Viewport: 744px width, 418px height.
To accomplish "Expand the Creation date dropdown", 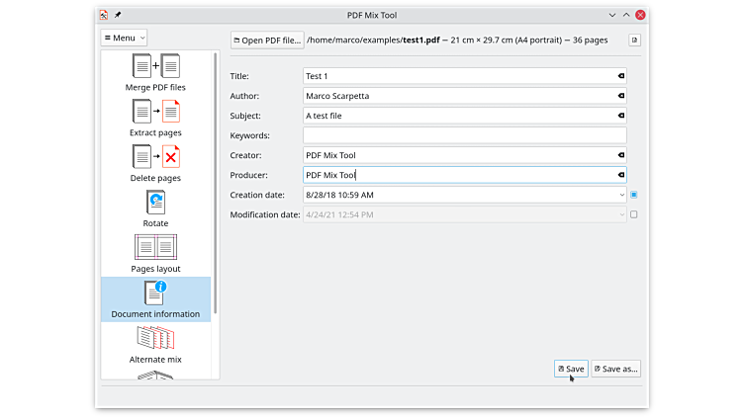I will (x=621, y=195).
